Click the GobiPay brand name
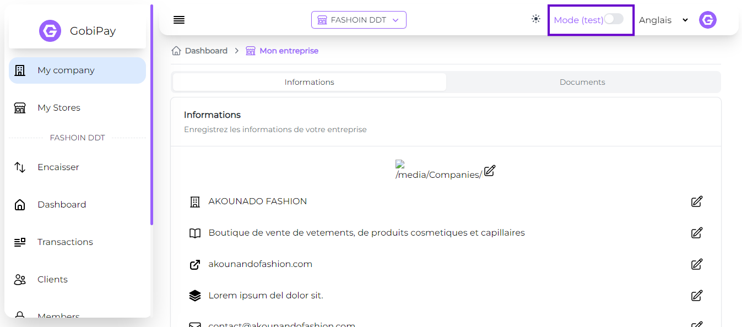Screen dimensions: 742x327 click(x=93, y=31)
